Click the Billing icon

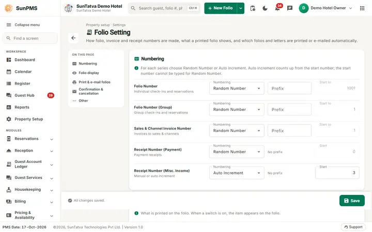(9, 202)
